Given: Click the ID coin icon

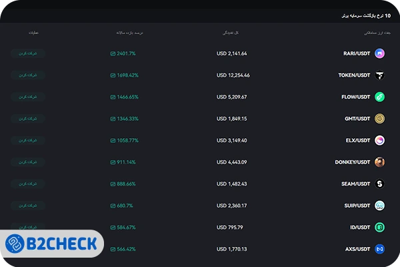Looking at the screenshot, I should tap(379, 228).
